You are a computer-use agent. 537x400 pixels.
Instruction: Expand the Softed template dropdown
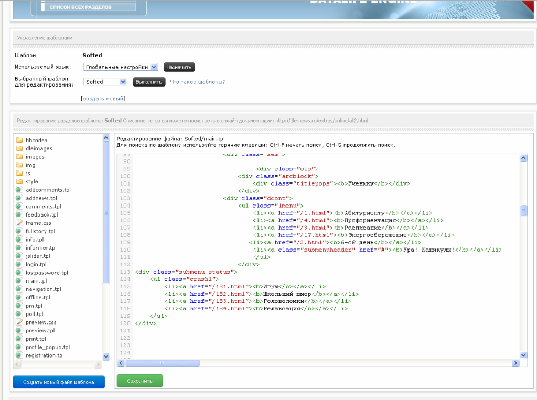105,82
